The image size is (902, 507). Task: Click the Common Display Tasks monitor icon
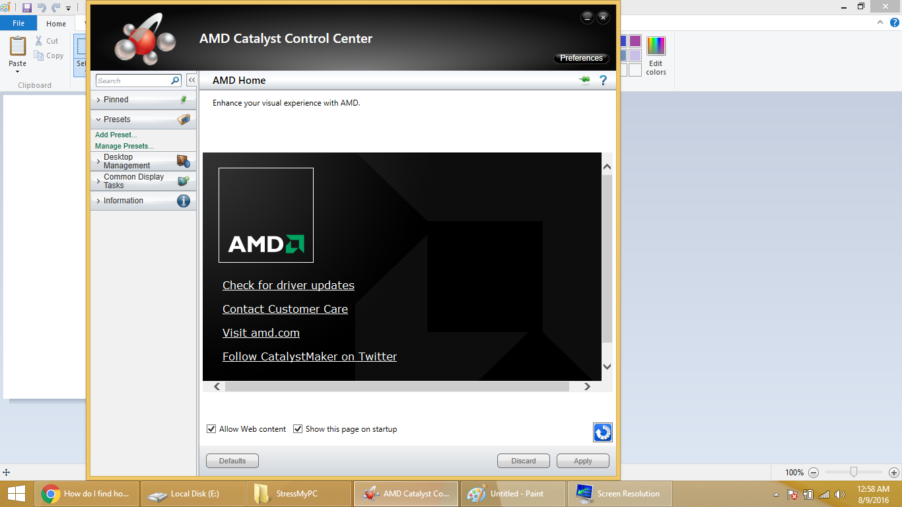[x=184, y=181]
